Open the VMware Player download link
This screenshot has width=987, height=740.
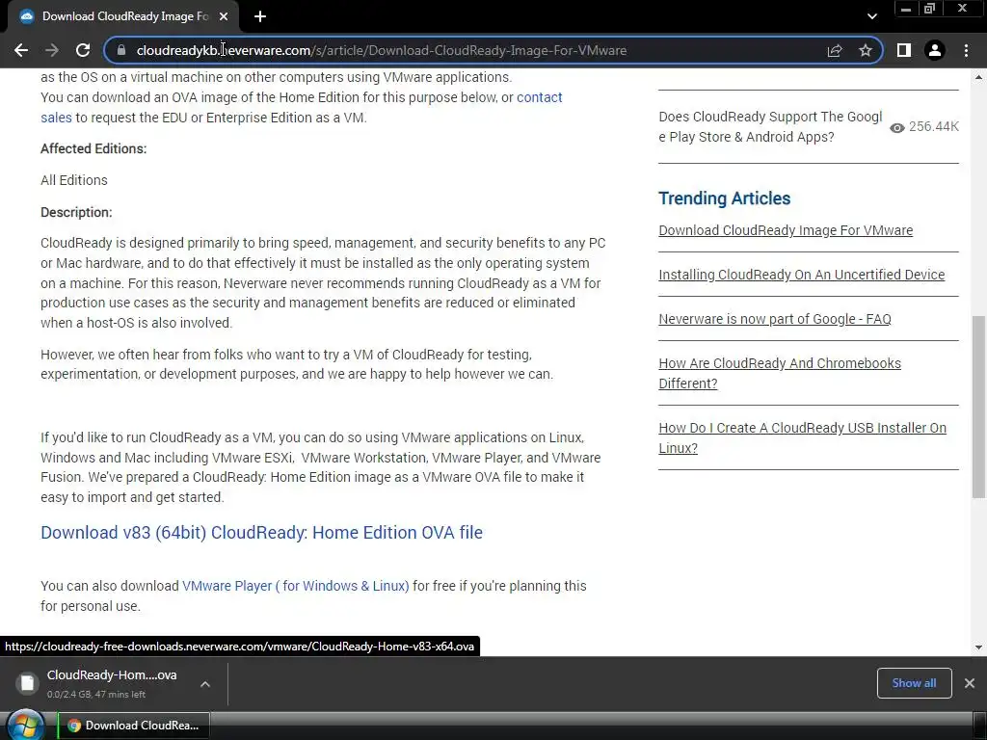[x=295, y=586]
